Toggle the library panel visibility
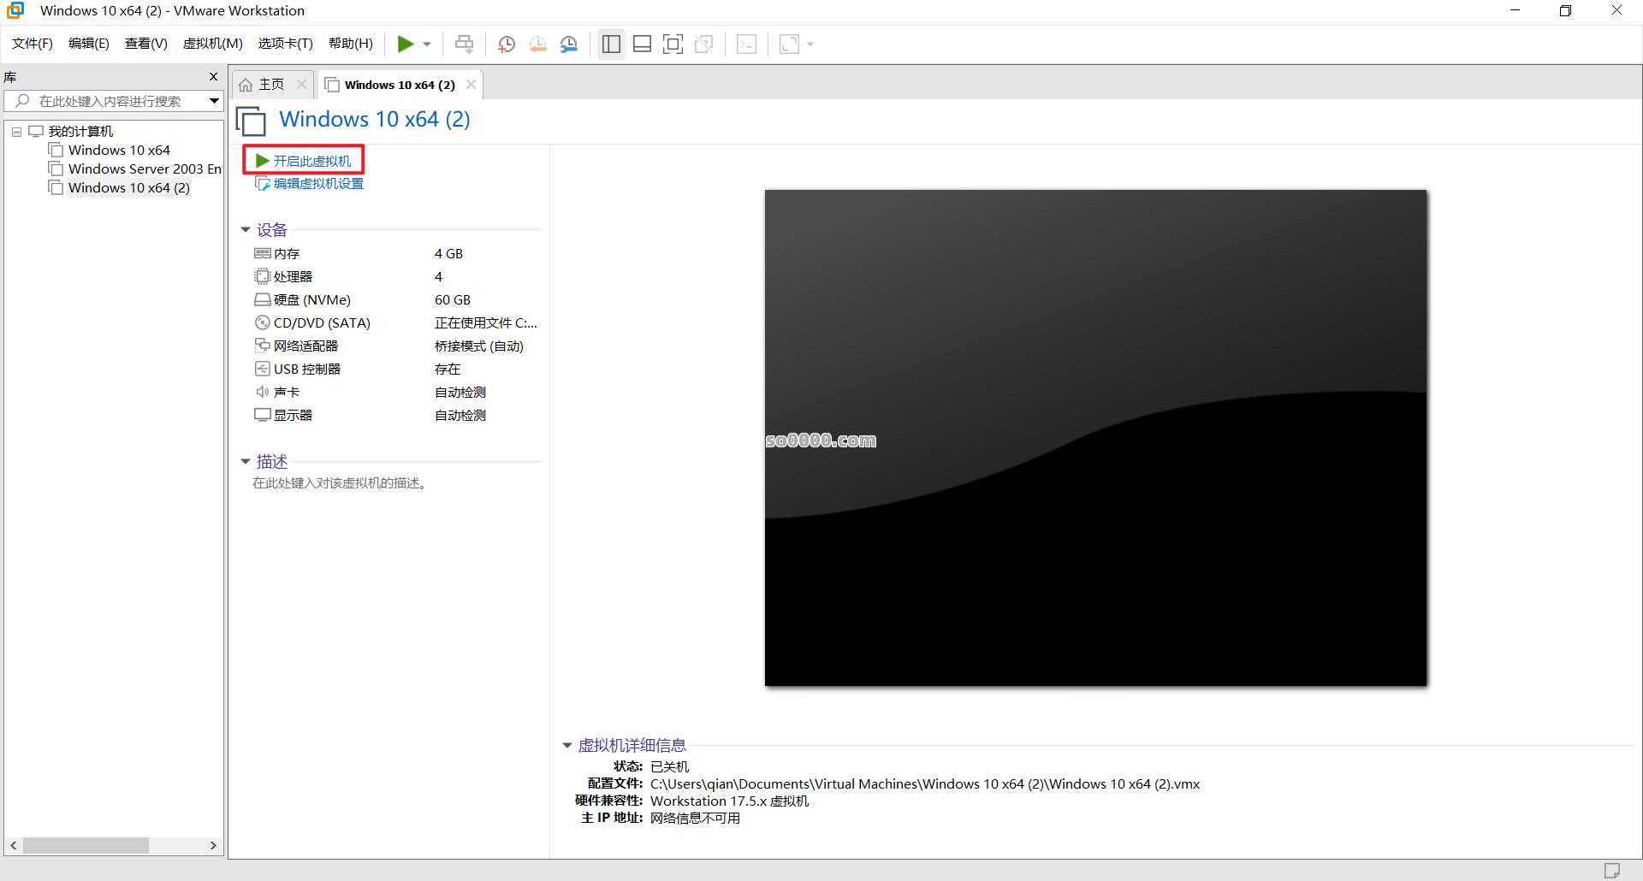Screen dimensions: 1643x881 coord(611,44)
